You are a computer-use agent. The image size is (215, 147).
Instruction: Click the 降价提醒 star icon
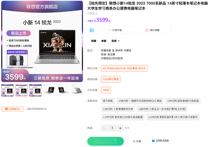point(147,30)
